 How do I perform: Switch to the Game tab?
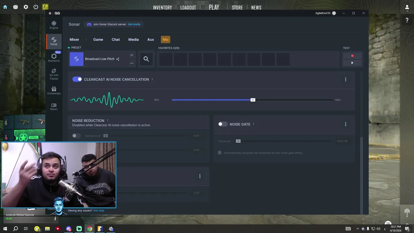coord(98,39)
